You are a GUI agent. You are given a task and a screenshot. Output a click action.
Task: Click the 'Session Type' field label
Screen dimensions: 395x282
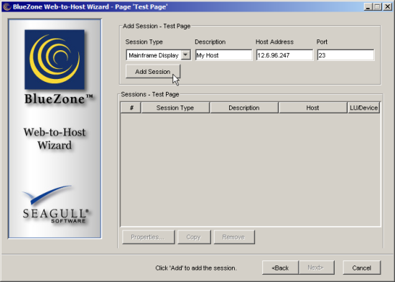tap(144, 42)
